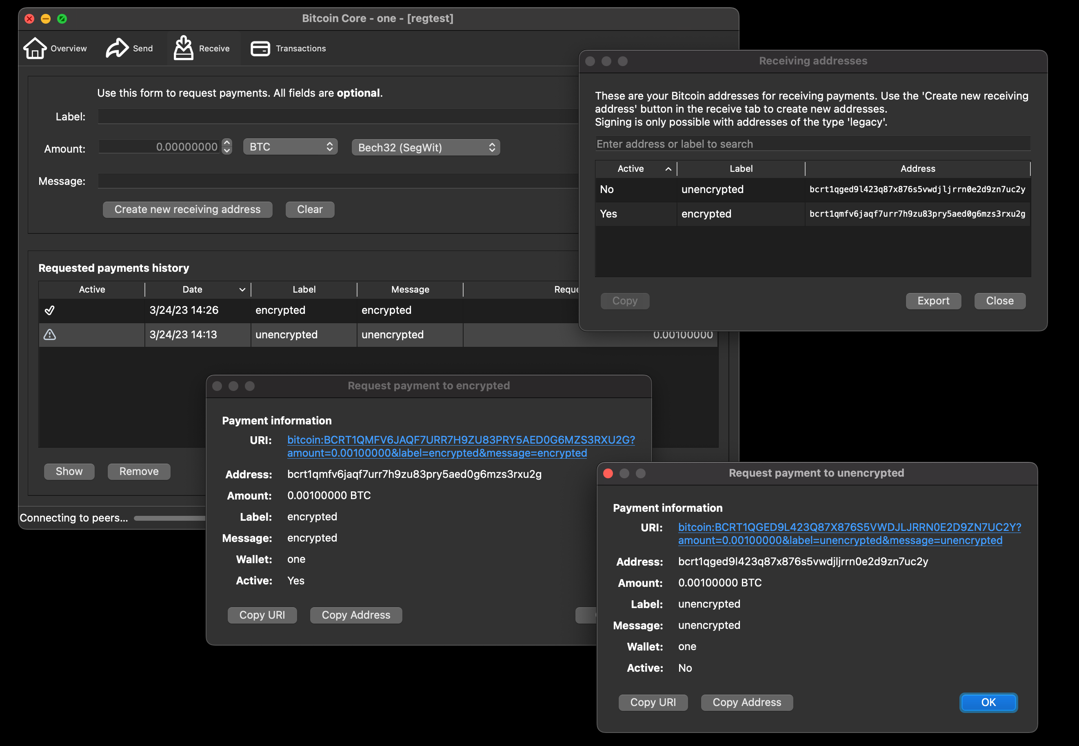The width and height of the screenshot is (1079, 746).
Task: Click the Connecting to peers progress bar
Action: (x=171, y=518)
